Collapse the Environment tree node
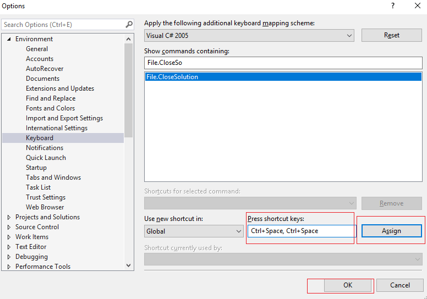This screenshot has height=299, width=427. (x=9, y=39)
